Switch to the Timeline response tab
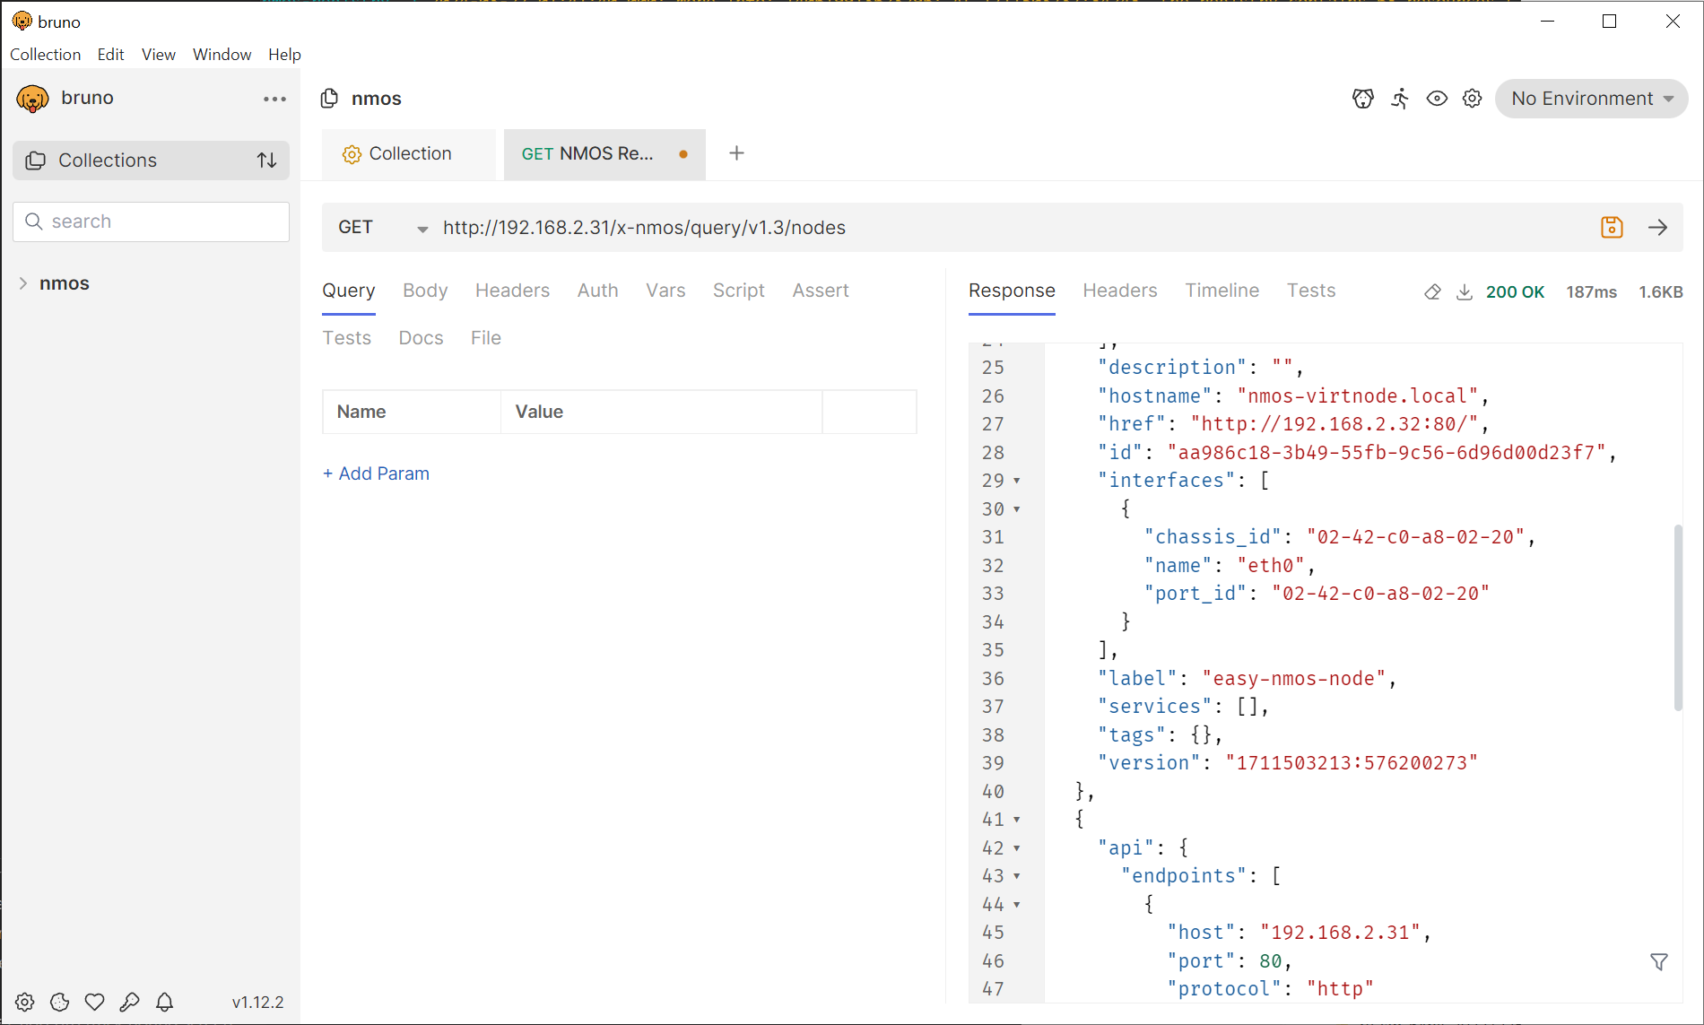The height and width of the screenshot is (1025, 1704). [1221, 291]
